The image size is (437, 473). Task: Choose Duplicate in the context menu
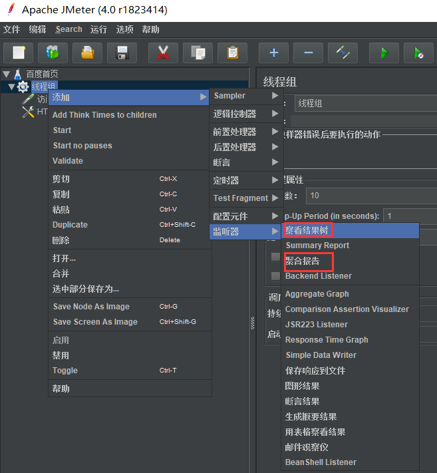(x=130, y=225)
